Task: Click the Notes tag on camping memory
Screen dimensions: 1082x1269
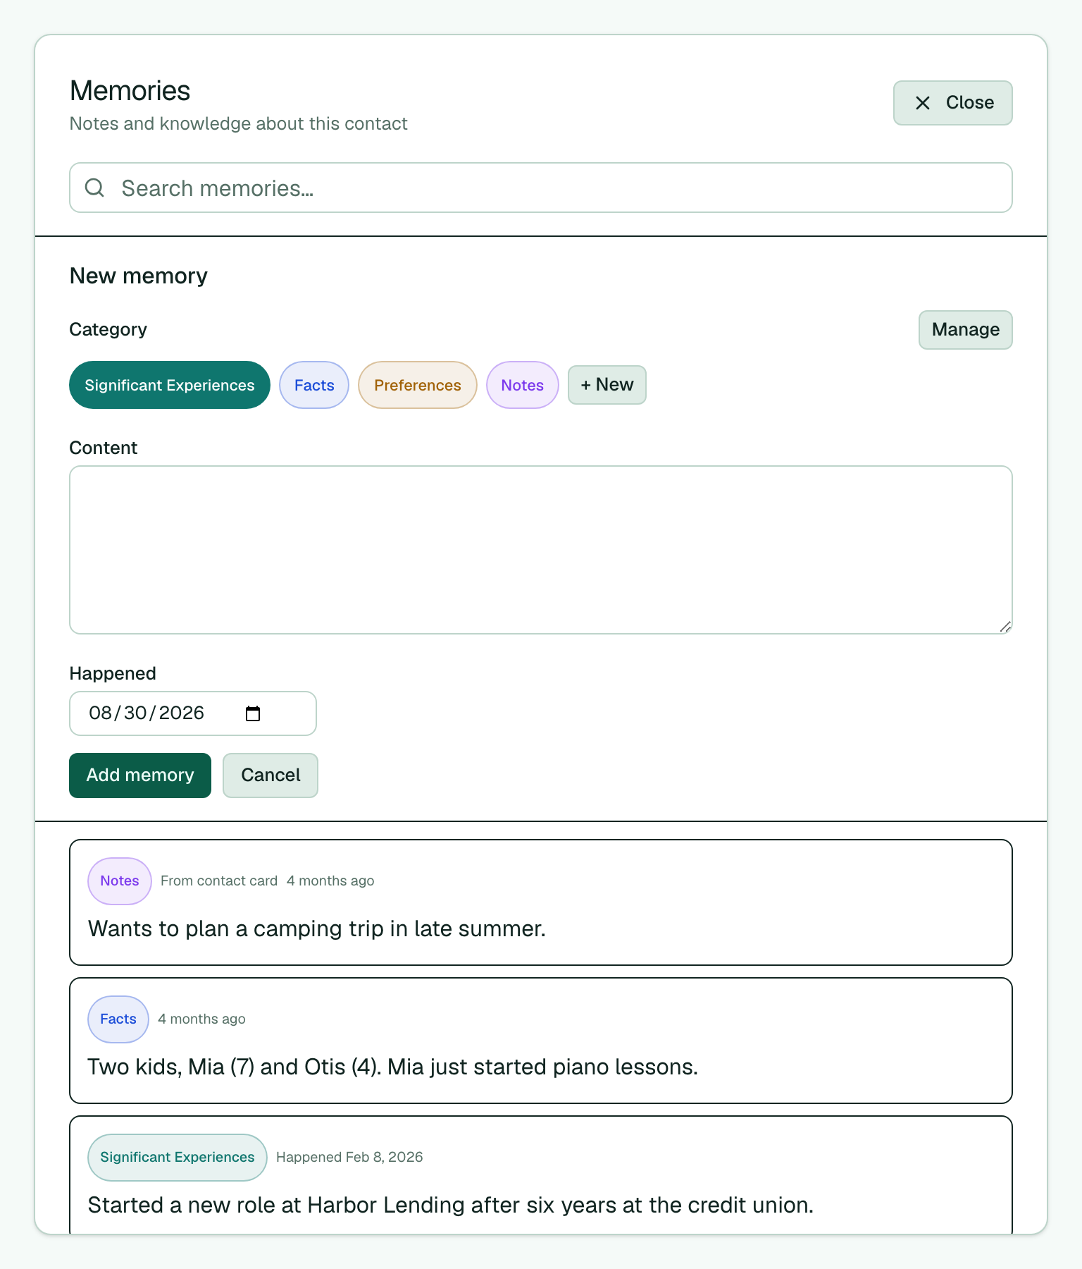Action: (120, 881)
